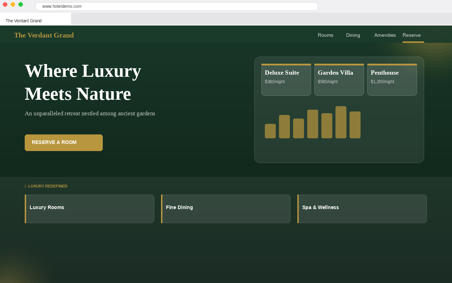This screenshot has width=452, height=283.
Task: Click the yellow minimize window button
Action: pos(13,4)
